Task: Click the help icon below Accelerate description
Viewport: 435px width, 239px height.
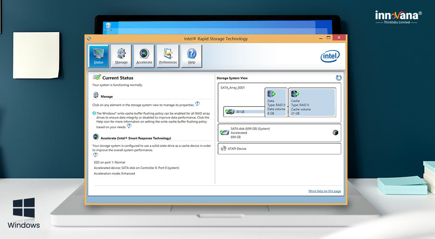Action: (x=95, y=155)
